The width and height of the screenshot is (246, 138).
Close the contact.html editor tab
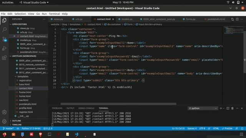point(113,19)
